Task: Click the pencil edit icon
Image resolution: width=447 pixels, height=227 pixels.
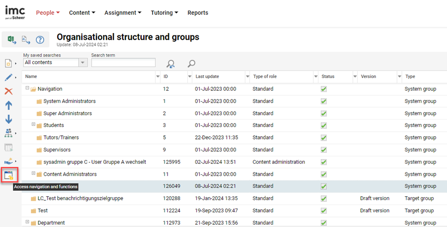Action: [8, 77]
